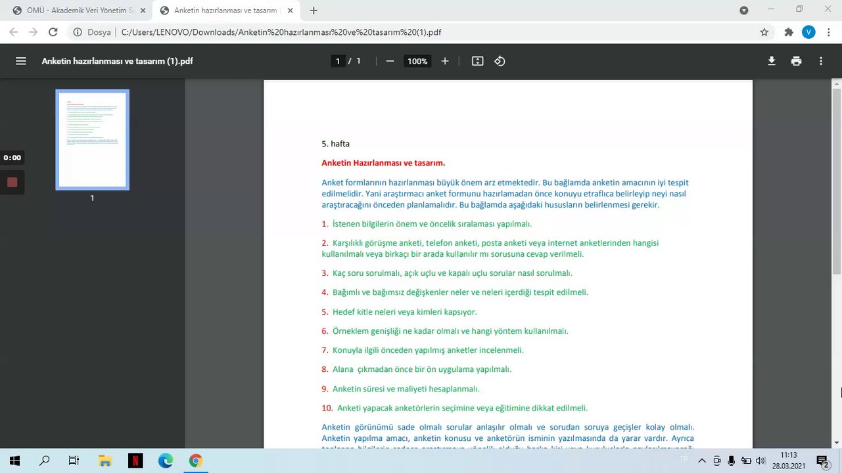Viewport: 842px width, 473px height.
Task: Click the address bar file URL
Action: click(281, 32)
